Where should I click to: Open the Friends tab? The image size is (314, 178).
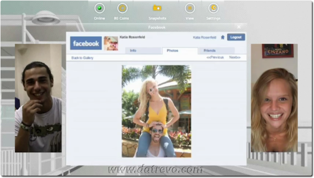click(217, 51)
